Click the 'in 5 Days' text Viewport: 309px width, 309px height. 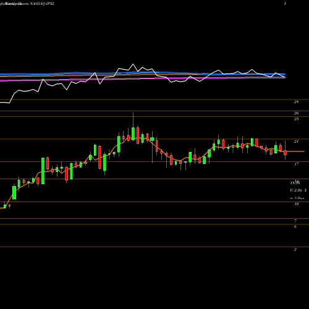pyautogui.click(x=297, y=198)
